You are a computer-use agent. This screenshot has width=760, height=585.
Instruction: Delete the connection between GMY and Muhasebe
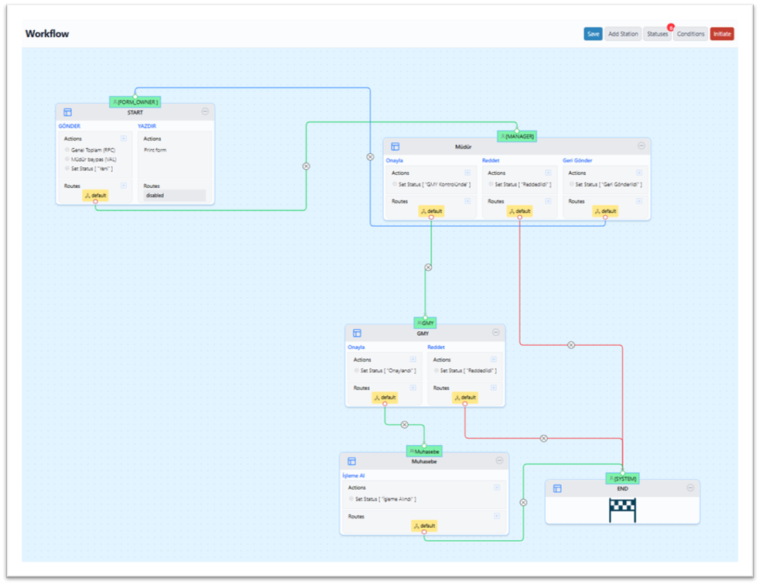coord(404,425)
